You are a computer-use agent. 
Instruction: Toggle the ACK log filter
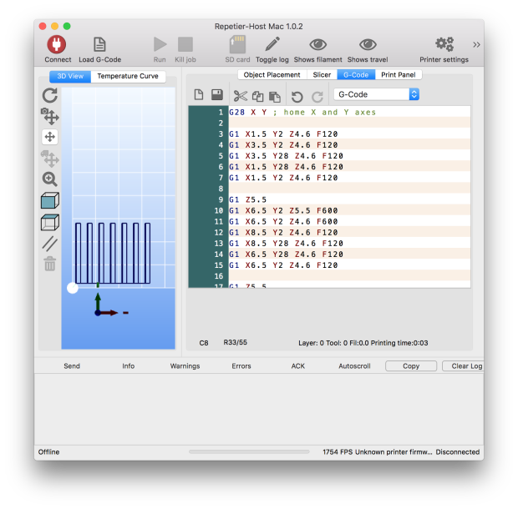pyautogui.click(x=298, y=366)
